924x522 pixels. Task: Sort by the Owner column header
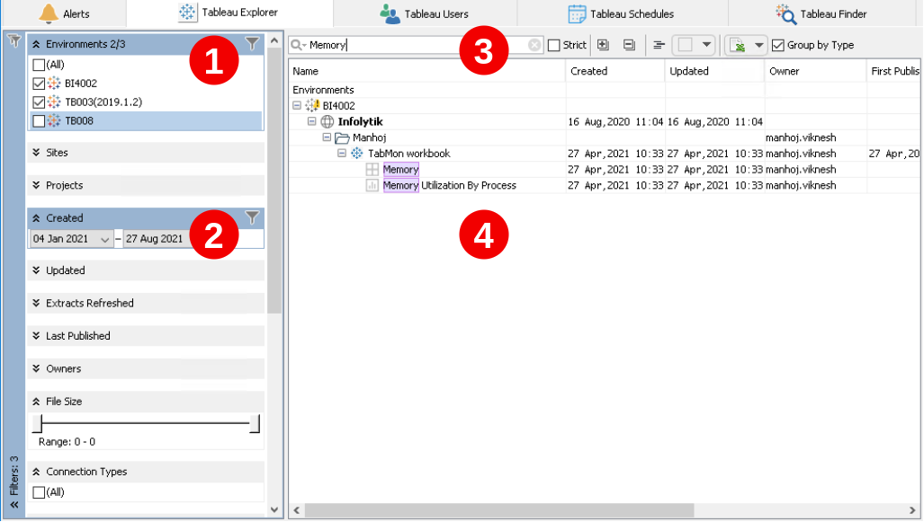click(815, 71)
